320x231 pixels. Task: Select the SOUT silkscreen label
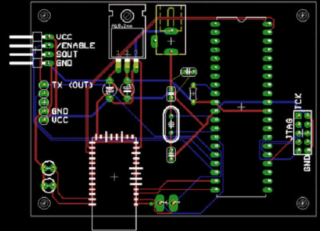pos(67,55)
